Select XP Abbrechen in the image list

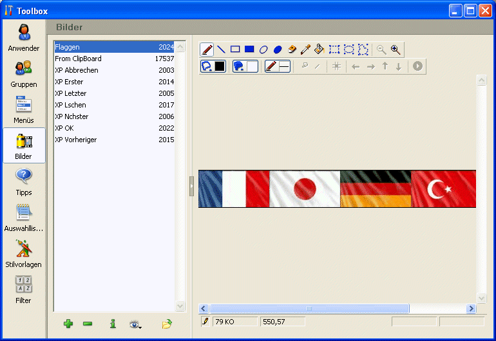(x=79, y=70)
